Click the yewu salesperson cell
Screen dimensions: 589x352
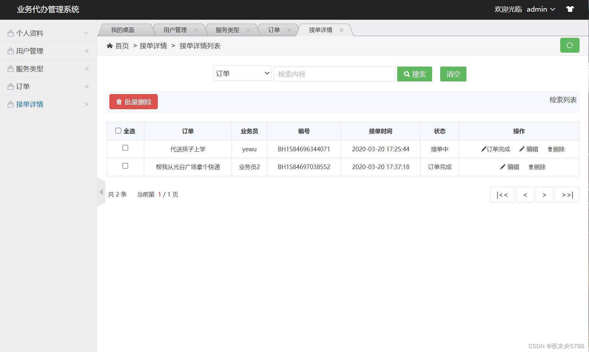pos(249,149)
